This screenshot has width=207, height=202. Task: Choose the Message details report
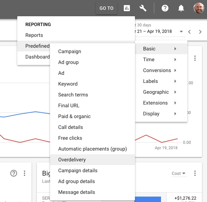(x=92, y=192)
